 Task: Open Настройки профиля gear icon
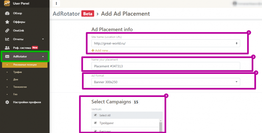point(7,102)
